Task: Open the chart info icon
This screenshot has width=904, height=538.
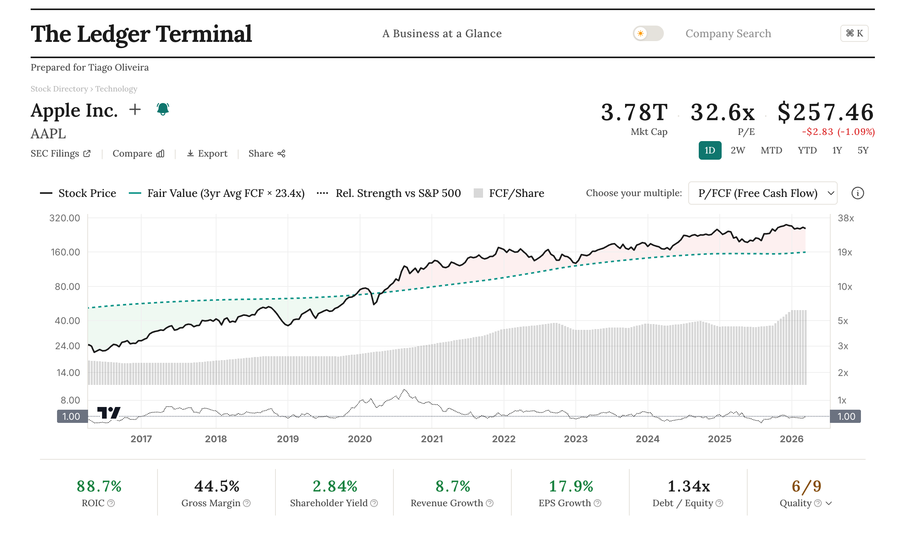Action: click(857, 193)
